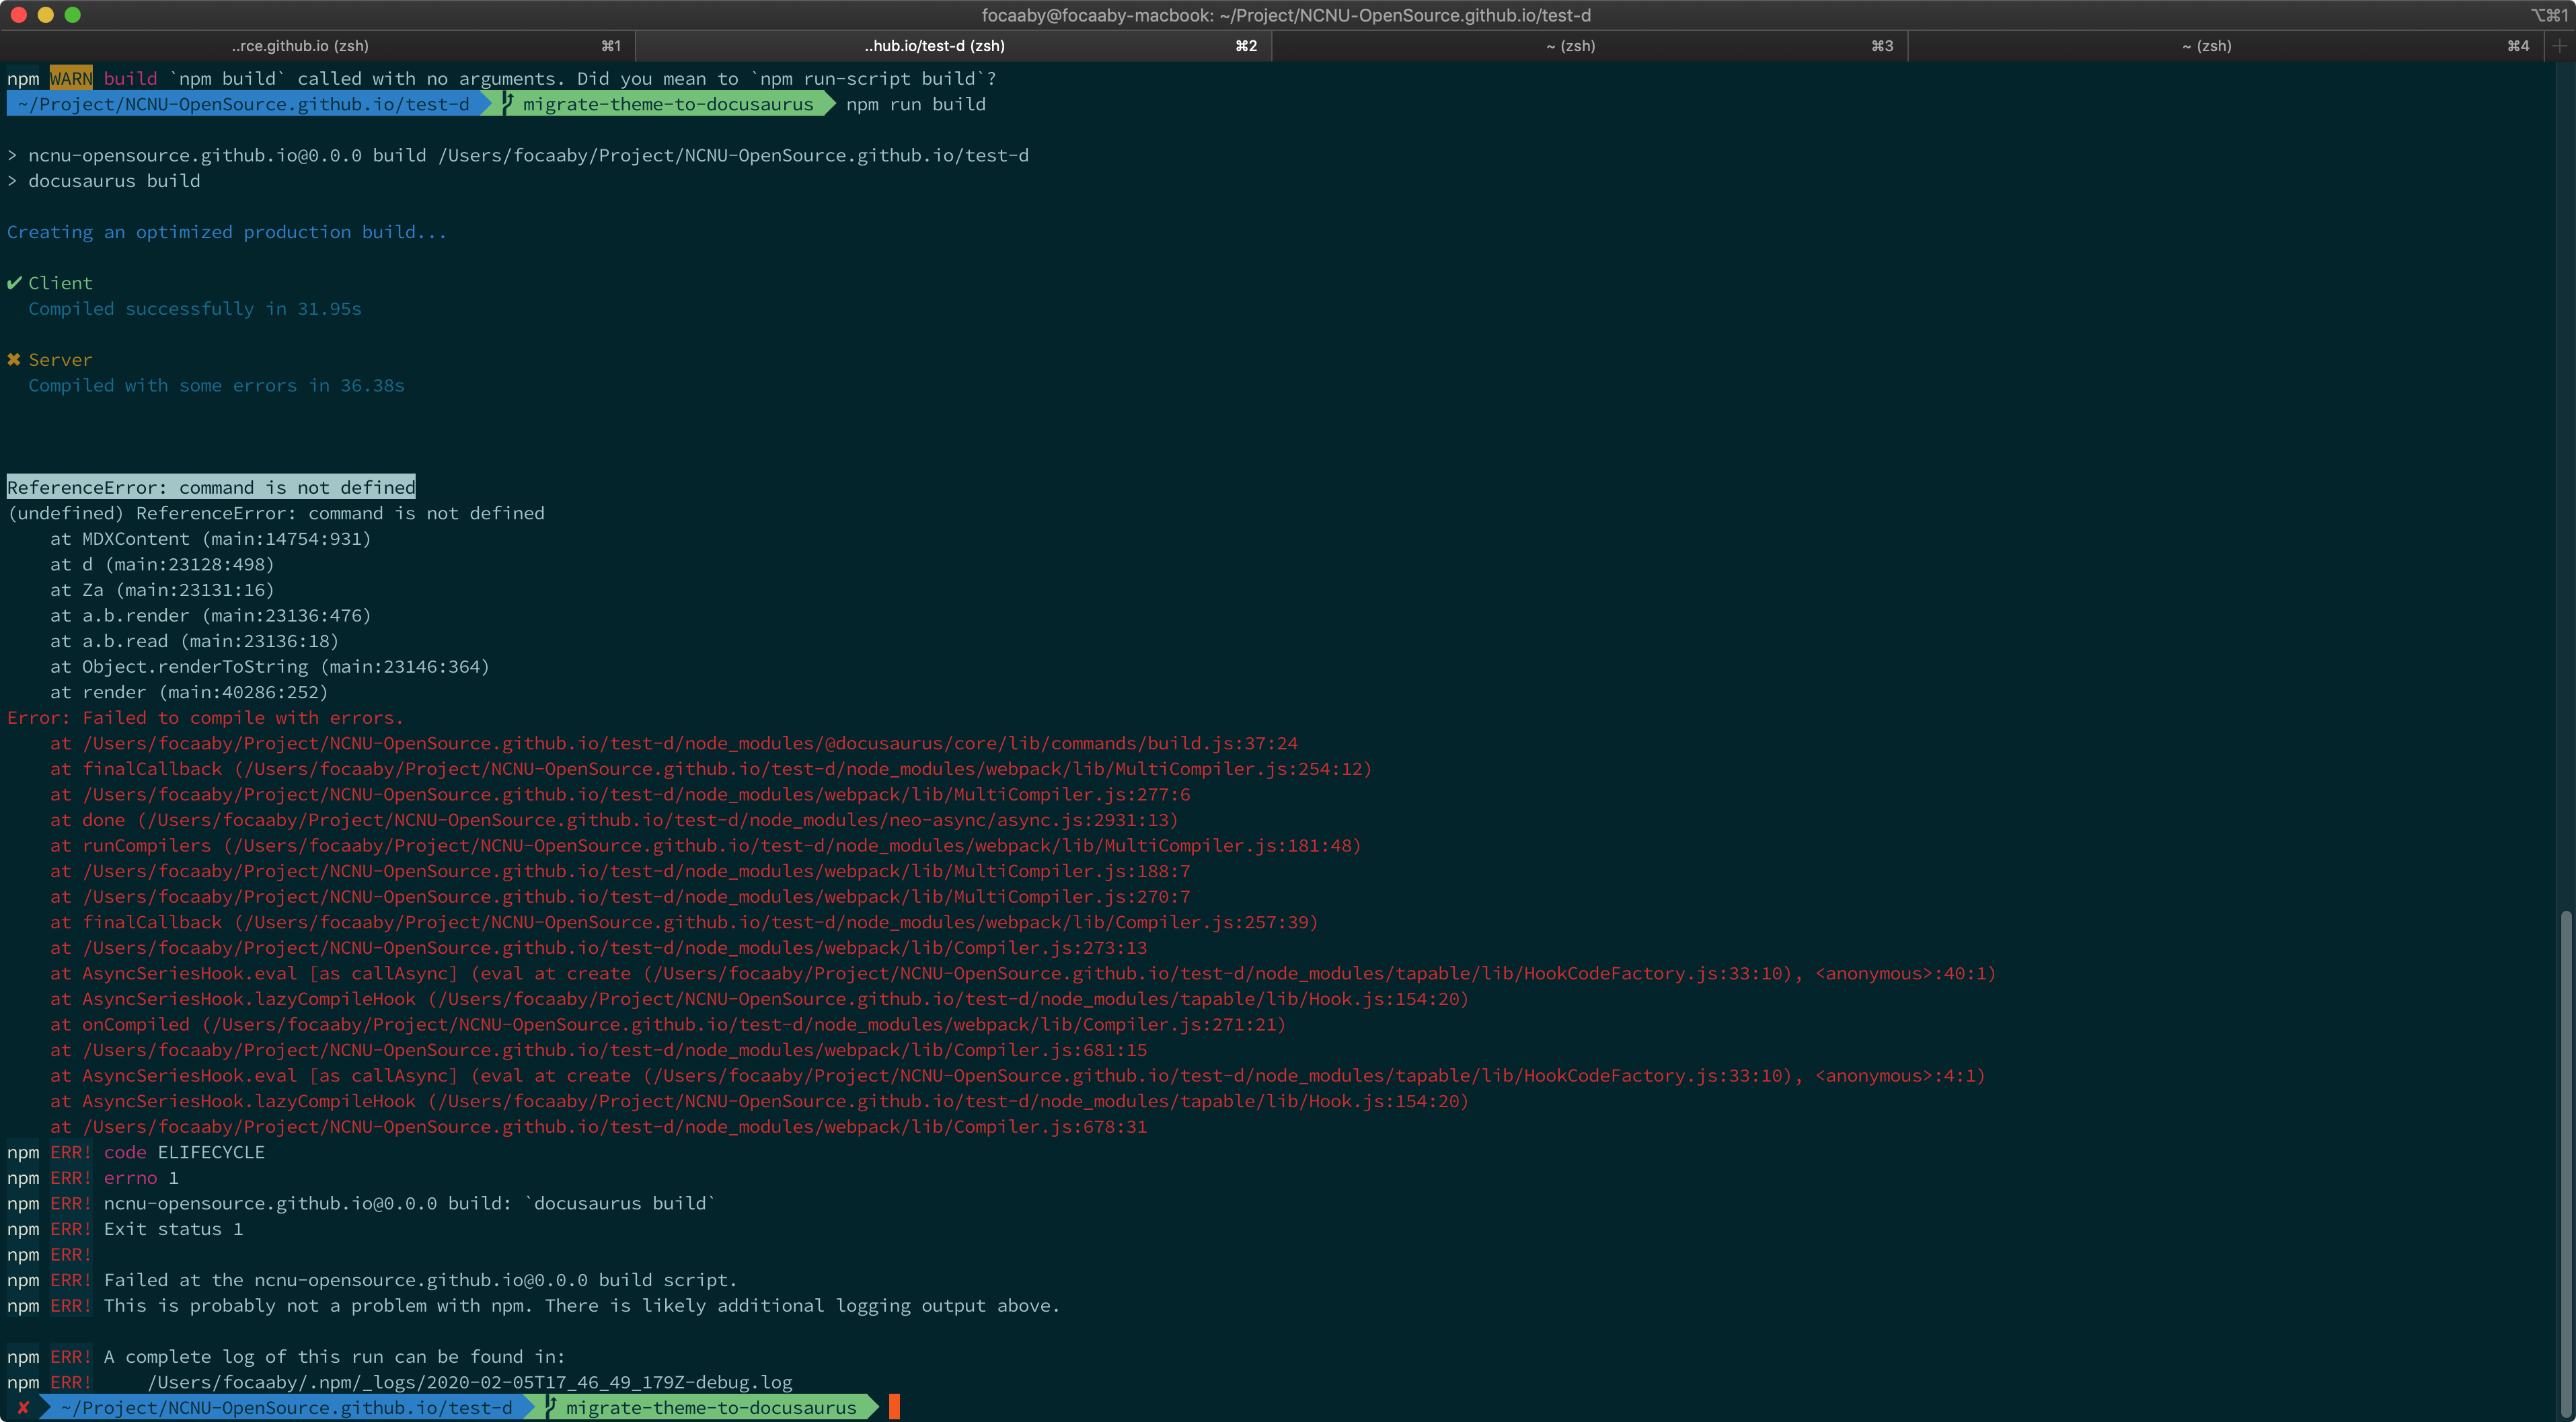Click the yellow npm WARN badge
The image size is (2576, 1422).
(x=70, y=77)
